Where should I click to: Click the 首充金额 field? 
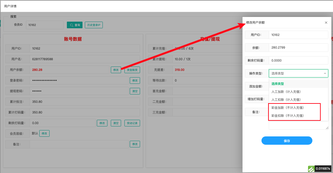point(207,91)
